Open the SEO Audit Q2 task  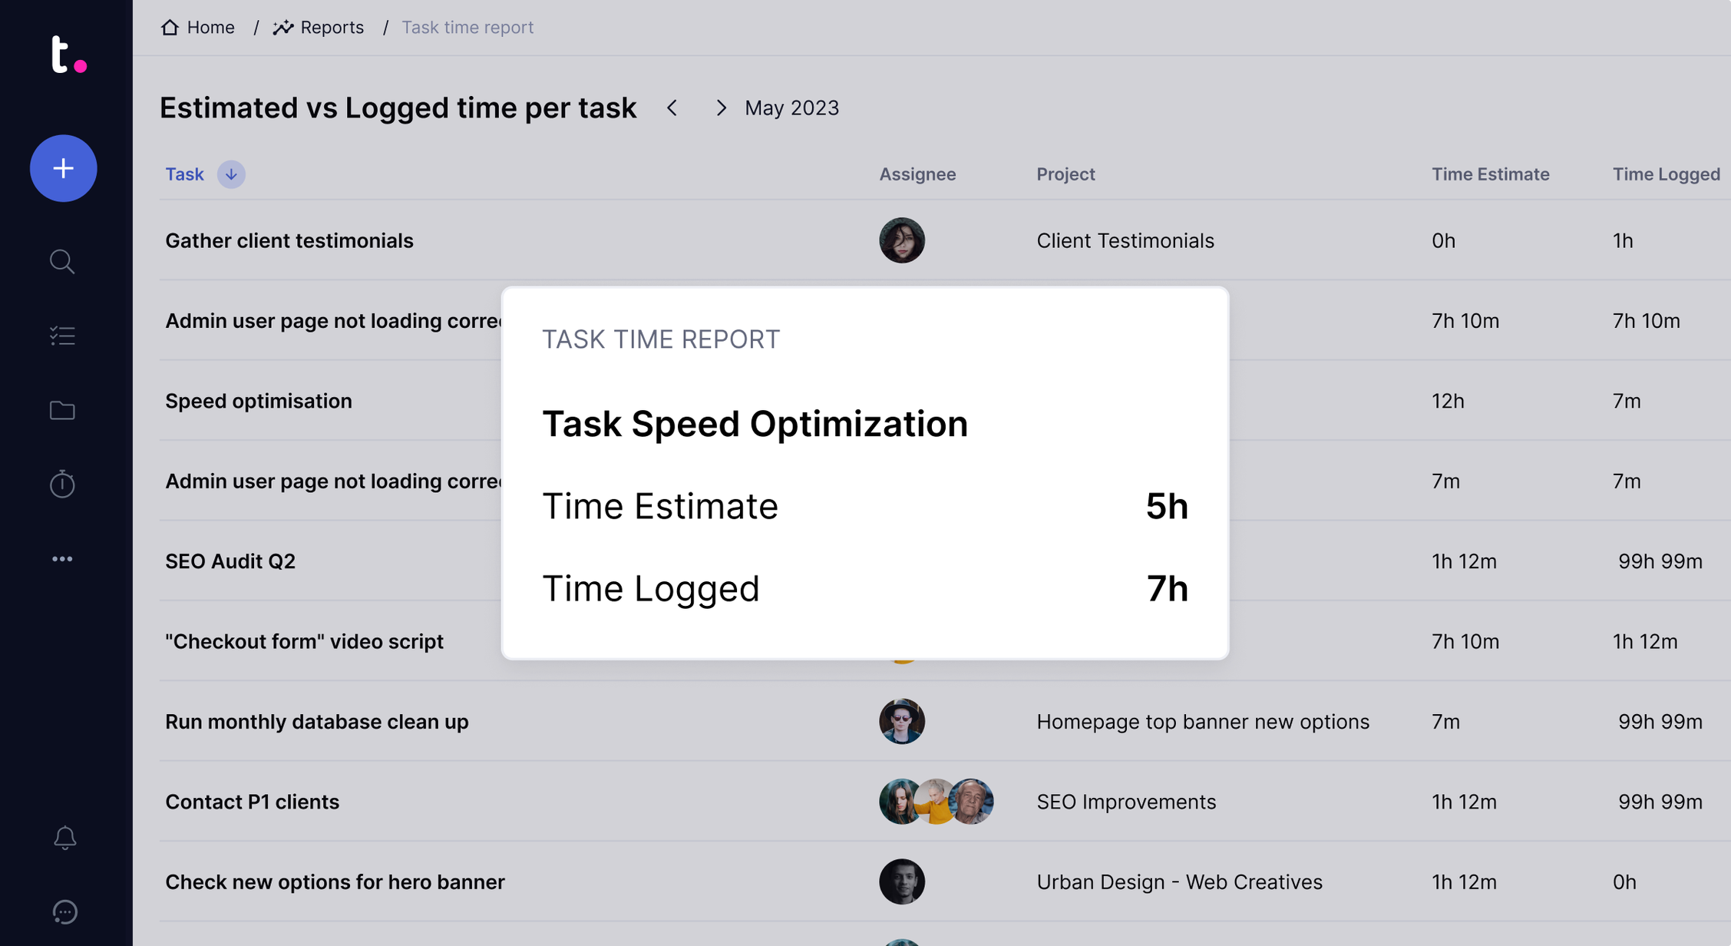(230, 561)
